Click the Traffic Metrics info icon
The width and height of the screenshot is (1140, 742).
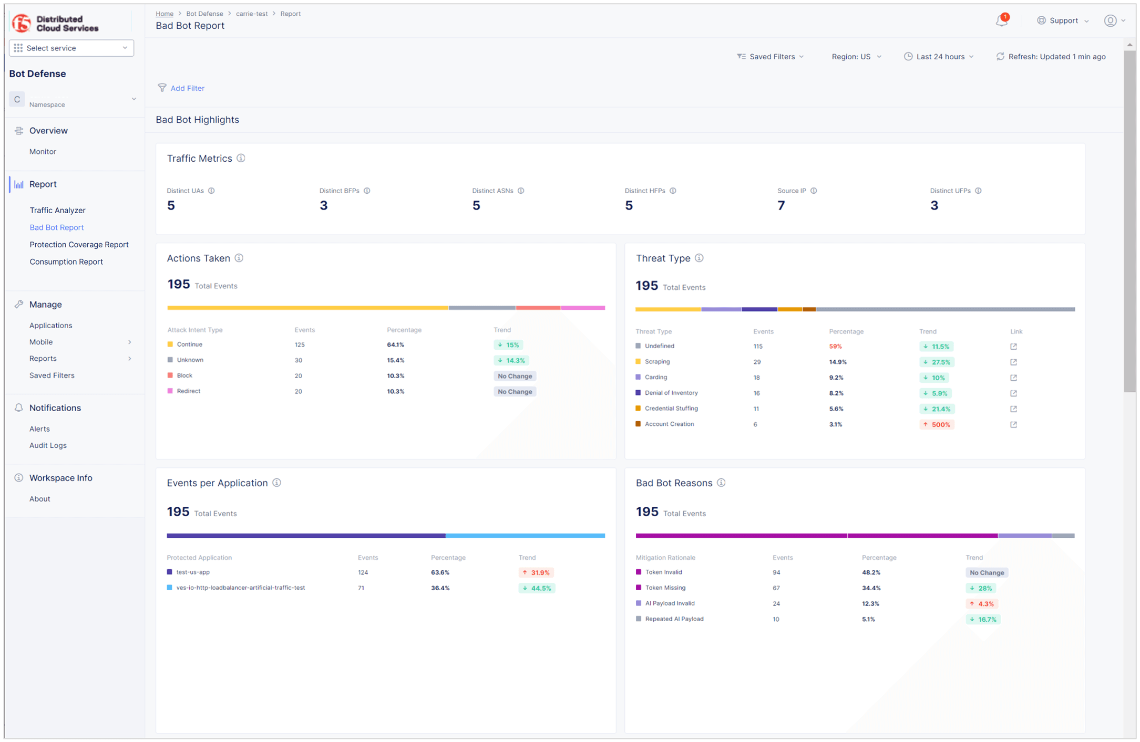click(241, 158)
